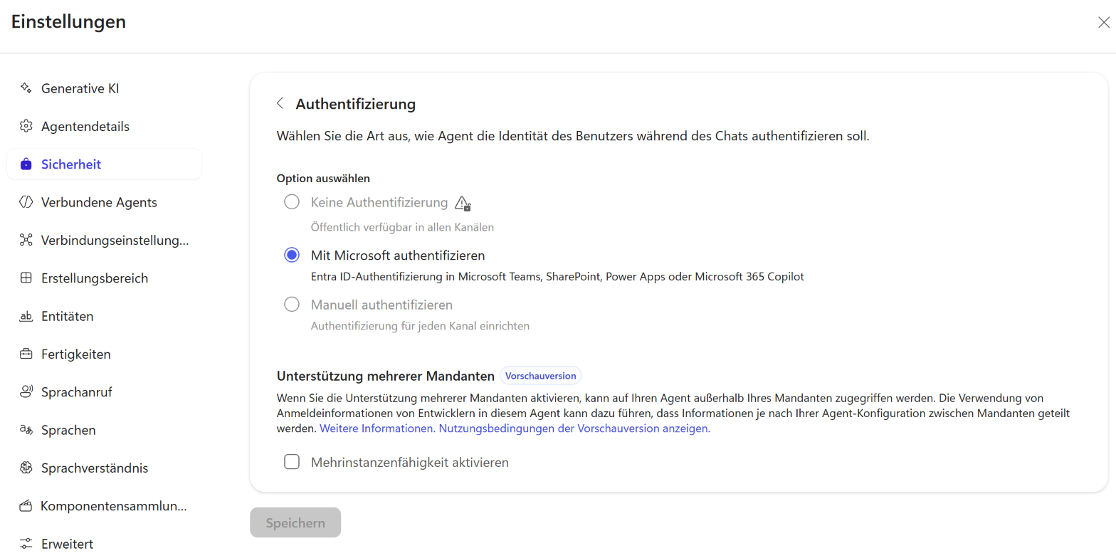The height and width of the screenshot is (558, 1116).
Task: Click the text Authentifizierung für jeden Kanal einrichten
Action: [x=420, y=326]
